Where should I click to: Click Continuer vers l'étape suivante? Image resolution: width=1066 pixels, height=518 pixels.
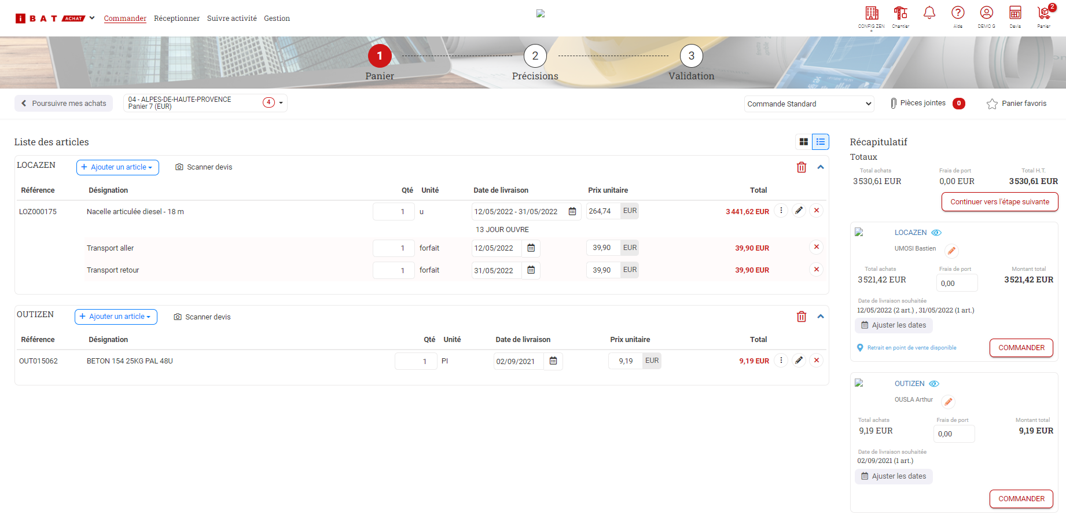coord(999,202)
